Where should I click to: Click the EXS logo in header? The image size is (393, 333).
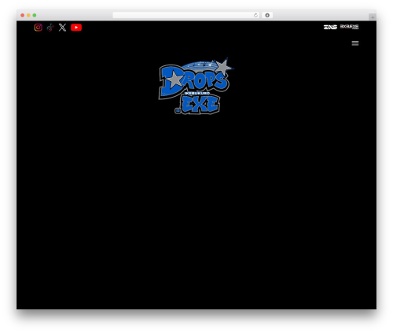(330, 27)
